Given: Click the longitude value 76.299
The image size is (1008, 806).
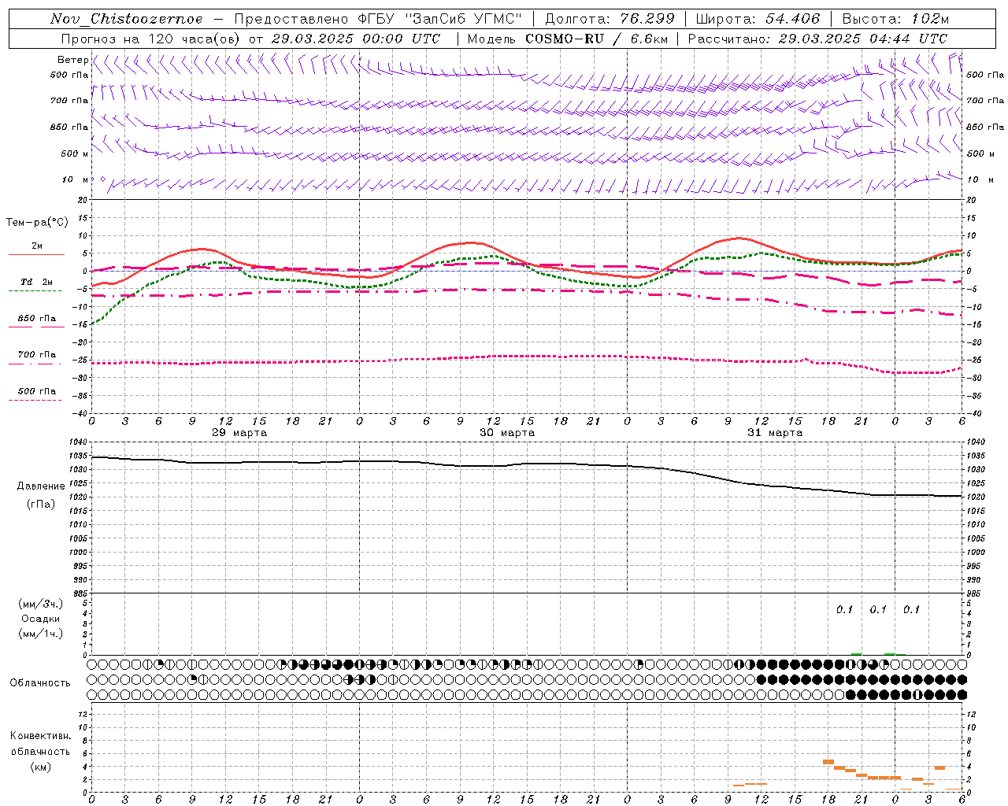Looking at the screenshot, I should coord(648,19).
